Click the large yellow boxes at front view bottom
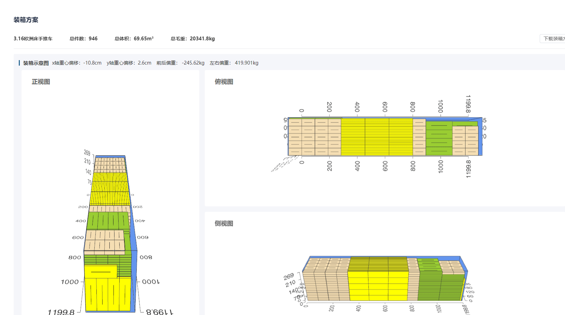 pos(108,294)
